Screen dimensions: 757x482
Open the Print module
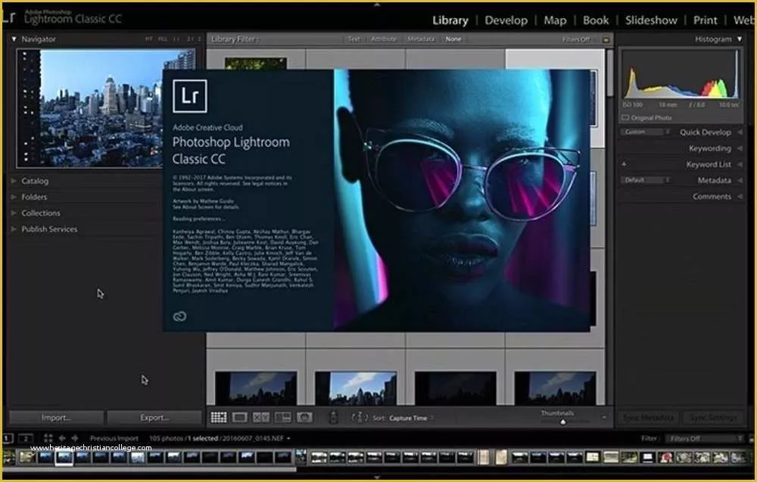point(706,20)
